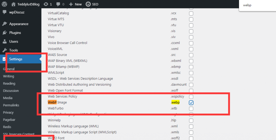Viewport: 276px width, 140px height.
Task: Click the wpDiscuz comment icon
Action: pos(5,12)
